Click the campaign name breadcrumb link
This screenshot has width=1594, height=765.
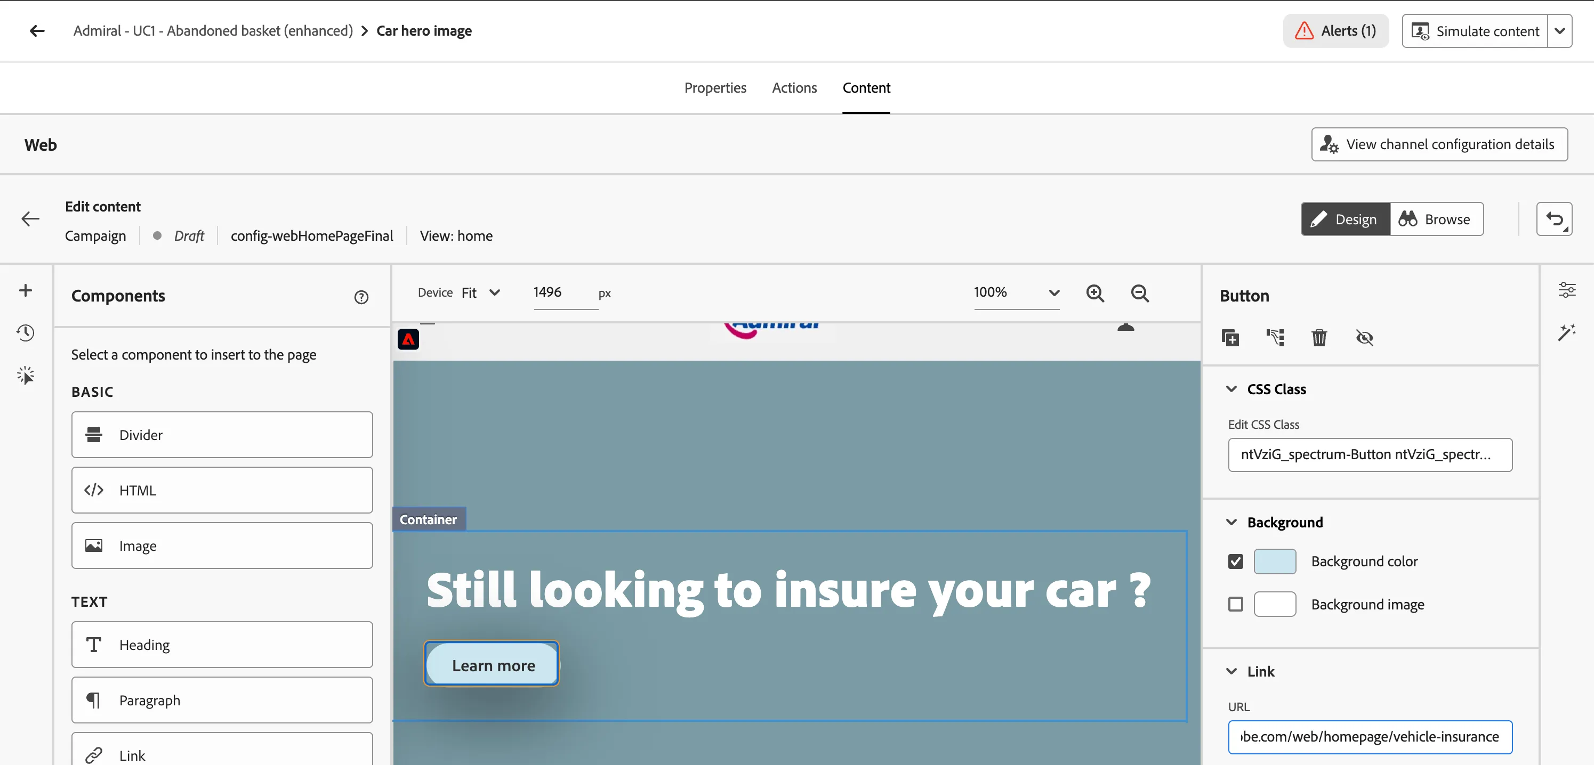click(213, 31)
